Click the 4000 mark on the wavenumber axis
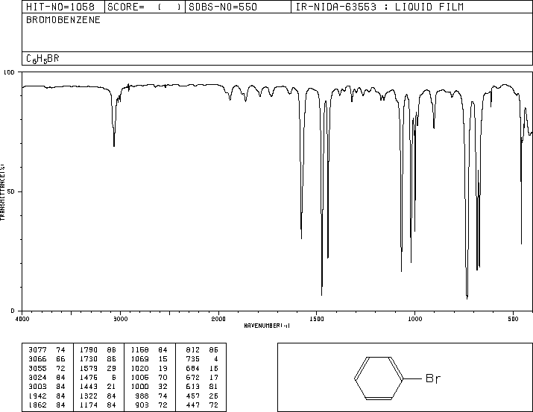The image size is (533, 412). click(23, 319)
